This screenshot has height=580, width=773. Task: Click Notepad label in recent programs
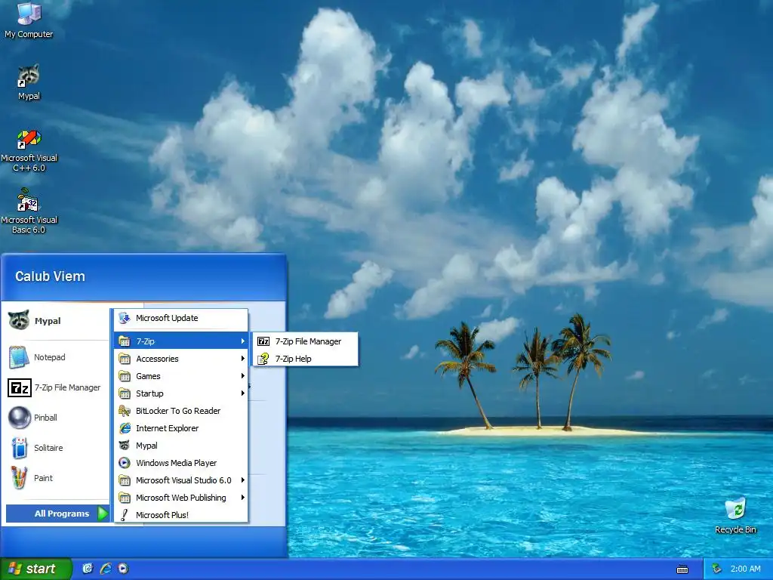pyautogui.click(x=49, y=357)
